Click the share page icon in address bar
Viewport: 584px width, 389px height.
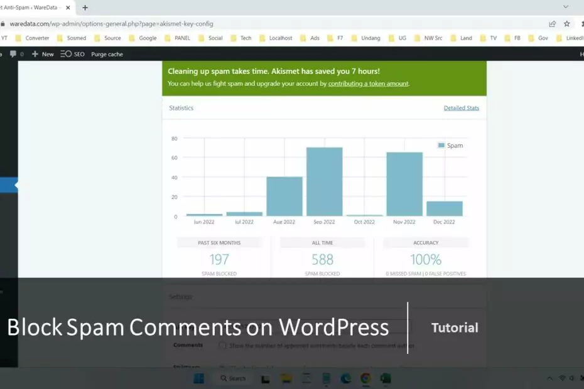click(x=552, y=24)
